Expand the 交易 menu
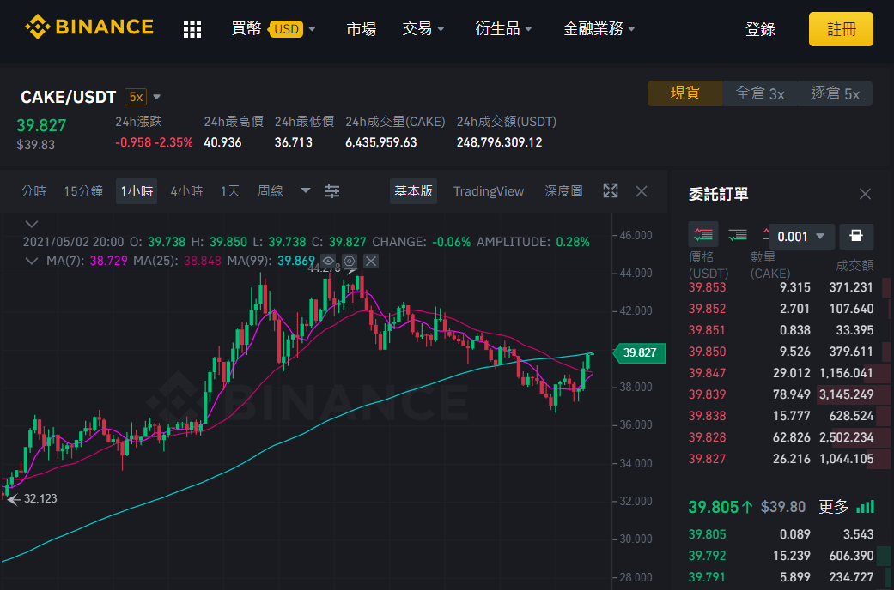 coord(423,28)
